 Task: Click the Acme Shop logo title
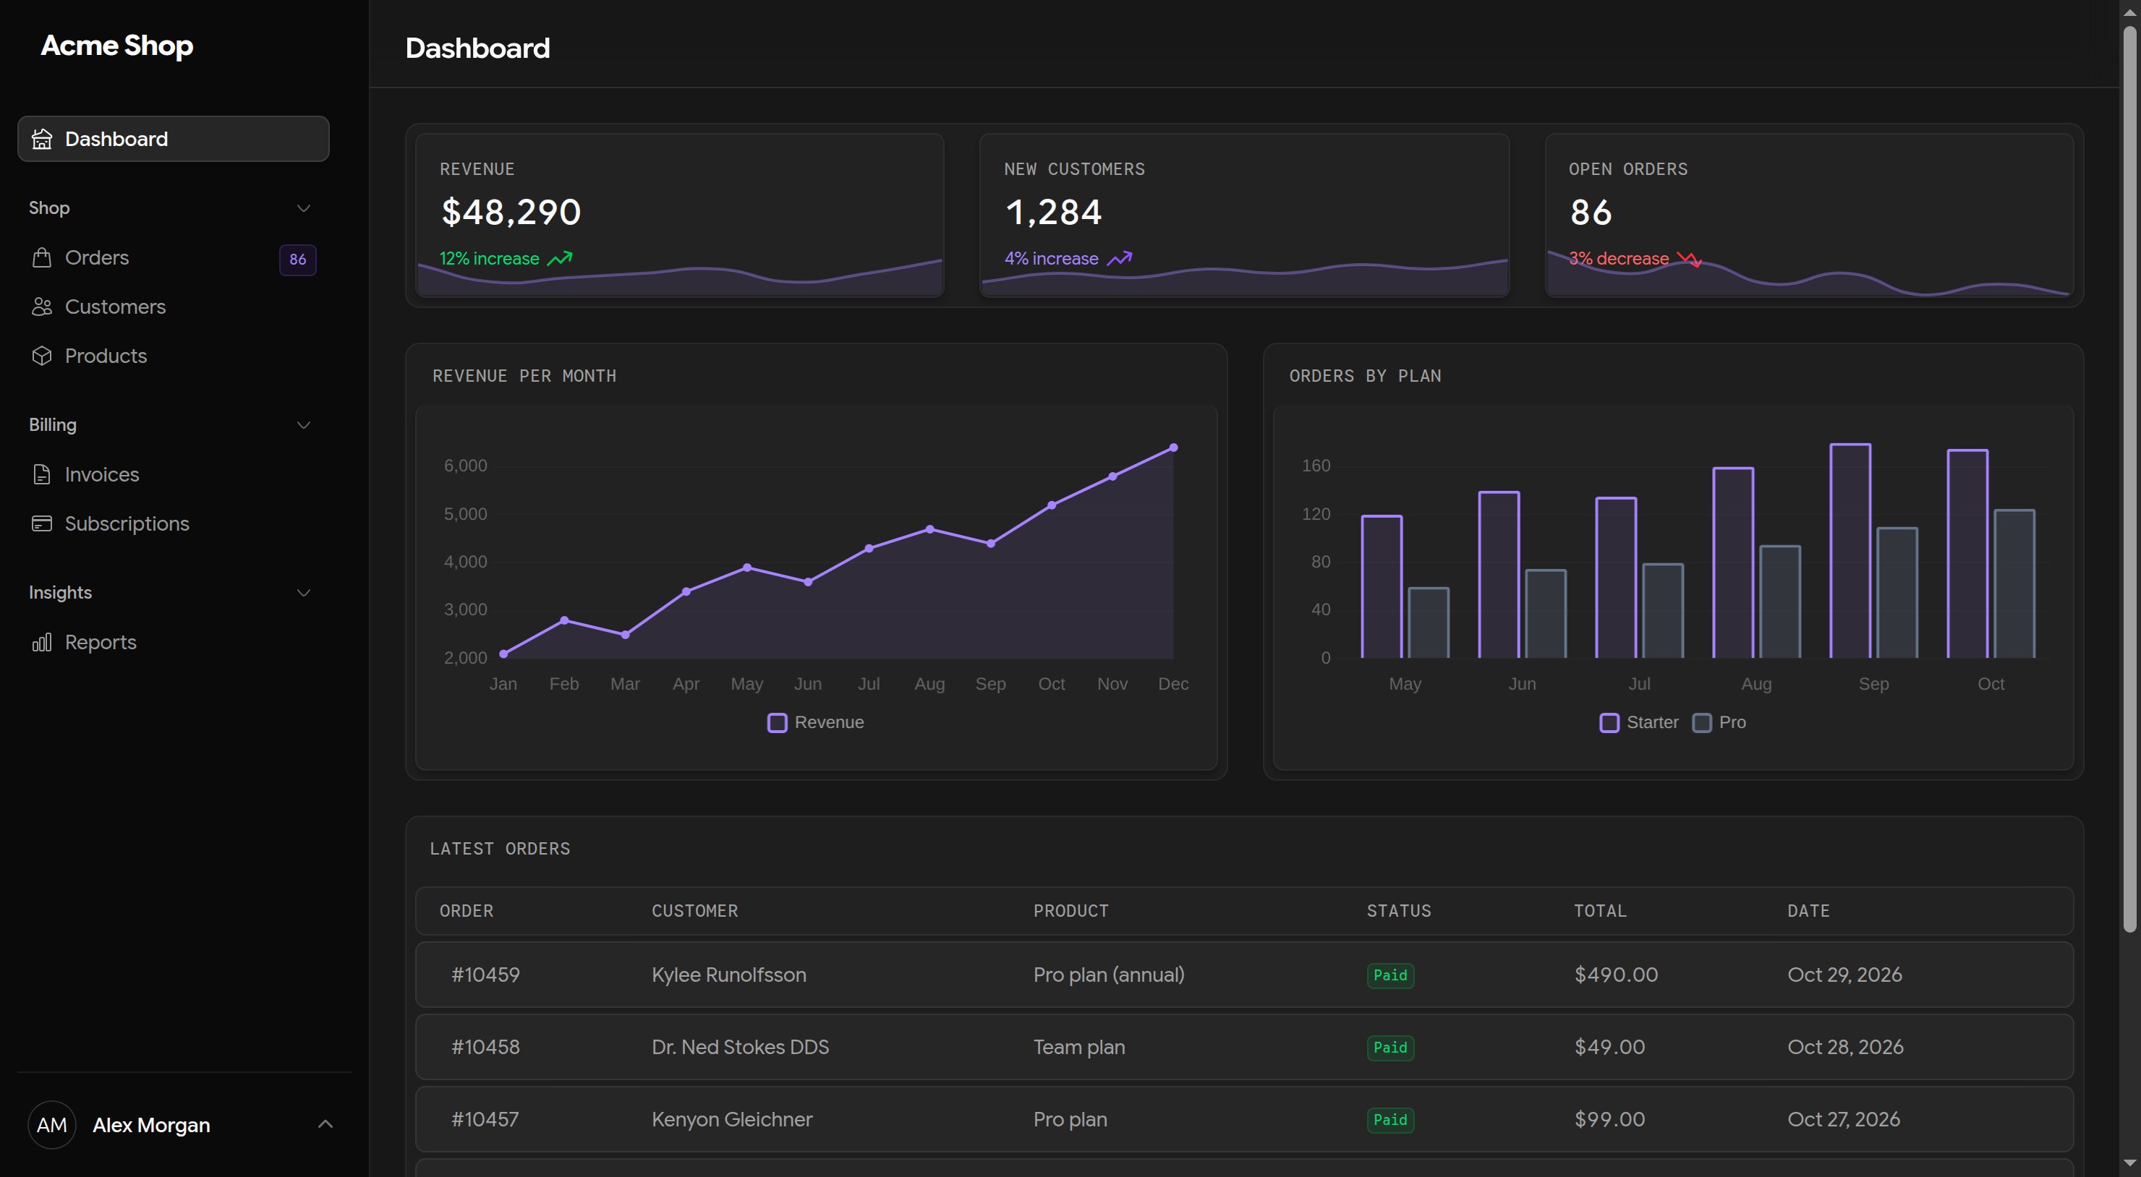117,46
